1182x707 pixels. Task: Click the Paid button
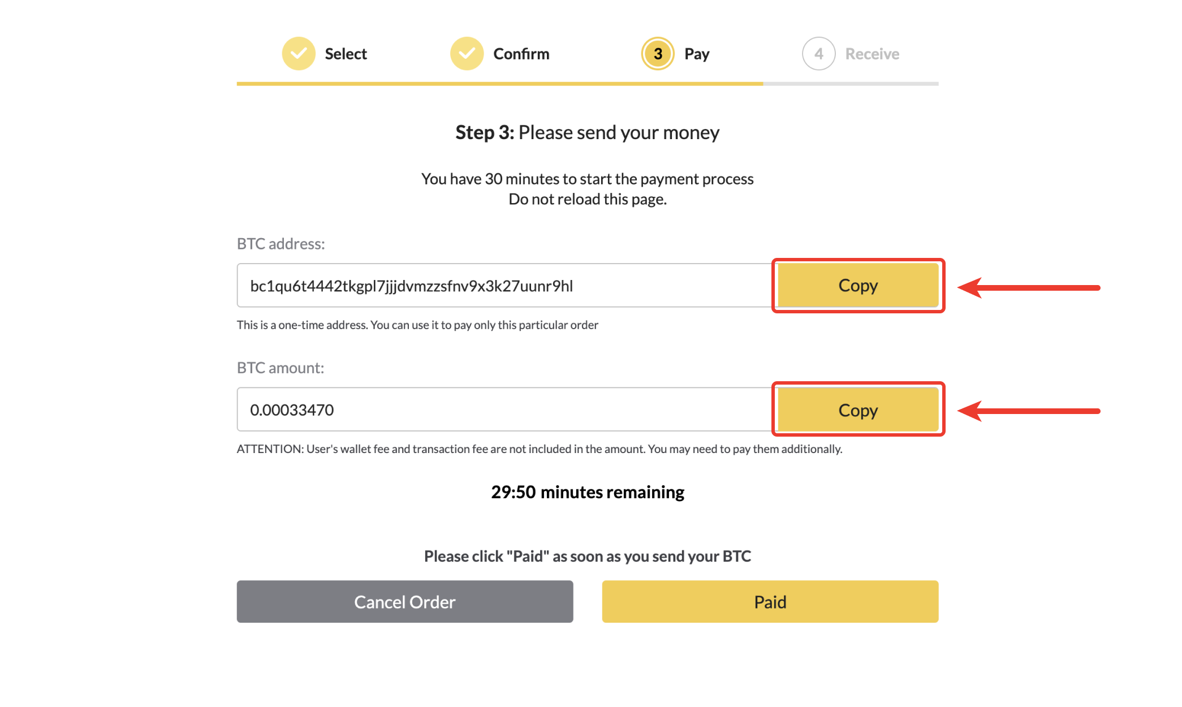[x=770, y=602]
